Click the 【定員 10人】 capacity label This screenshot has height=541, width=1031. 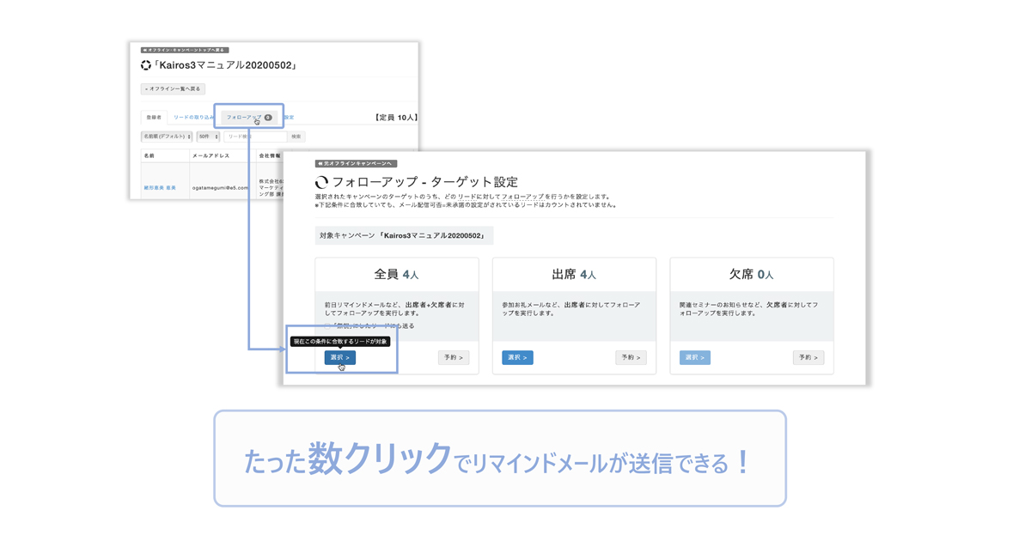[x=396, y=118]
